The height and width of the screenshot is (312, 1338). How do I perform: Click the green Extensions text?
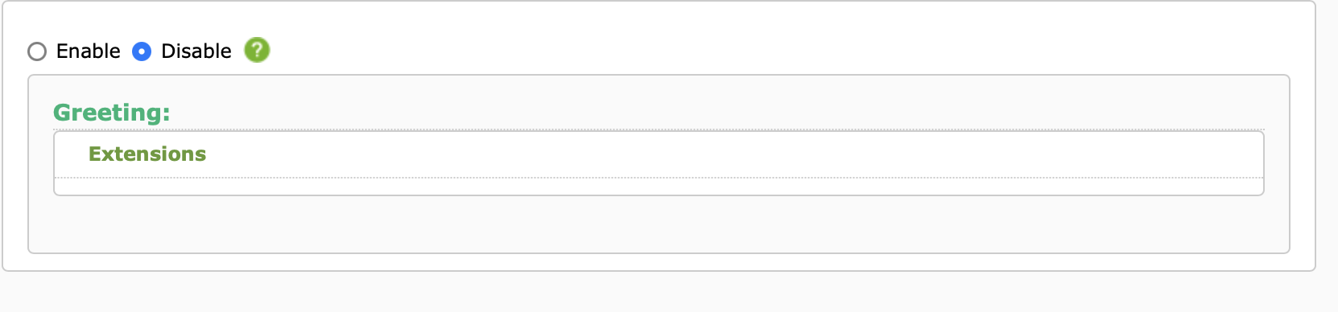pyautogui.click(x=147, y=154)
